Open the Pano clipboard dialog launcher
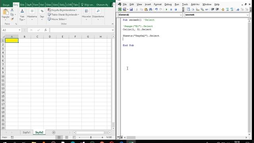 16,24
